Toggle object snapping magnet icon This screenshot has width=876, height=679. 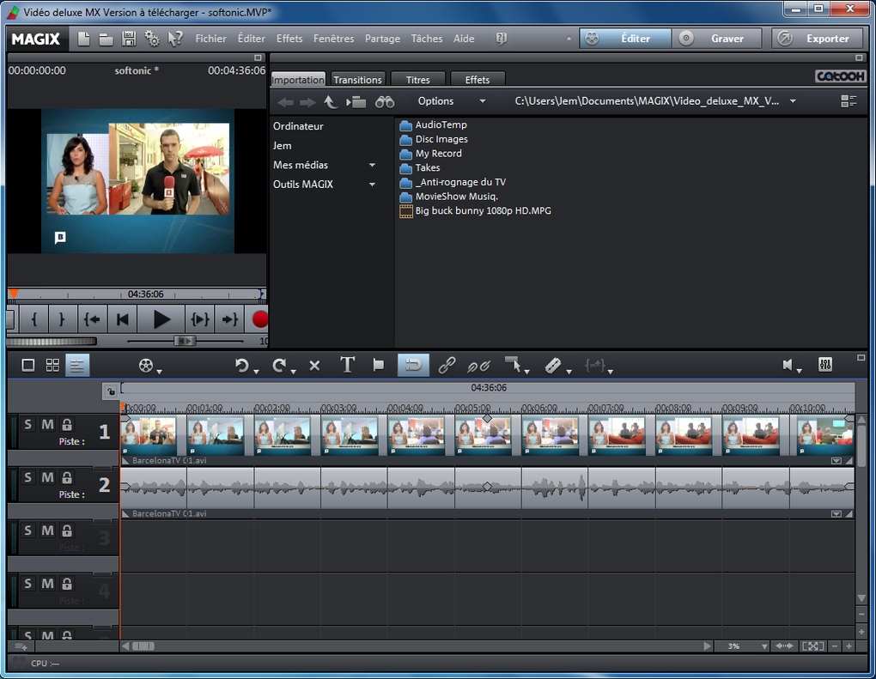click(x=413, y=365)
